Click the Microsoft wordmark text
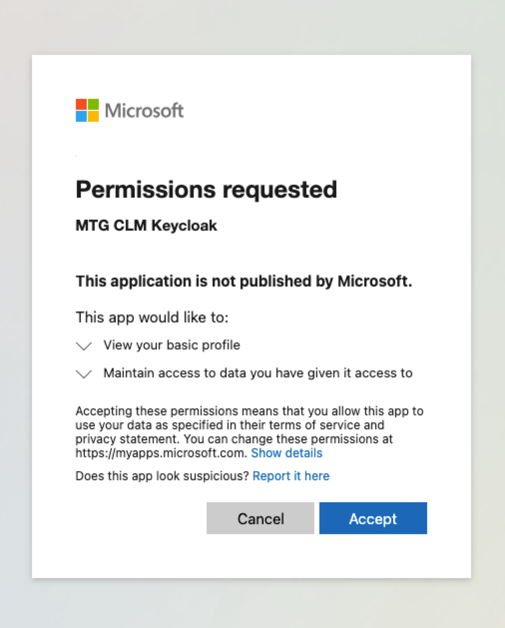Screen dimensions: 505x628 point(144,110)
